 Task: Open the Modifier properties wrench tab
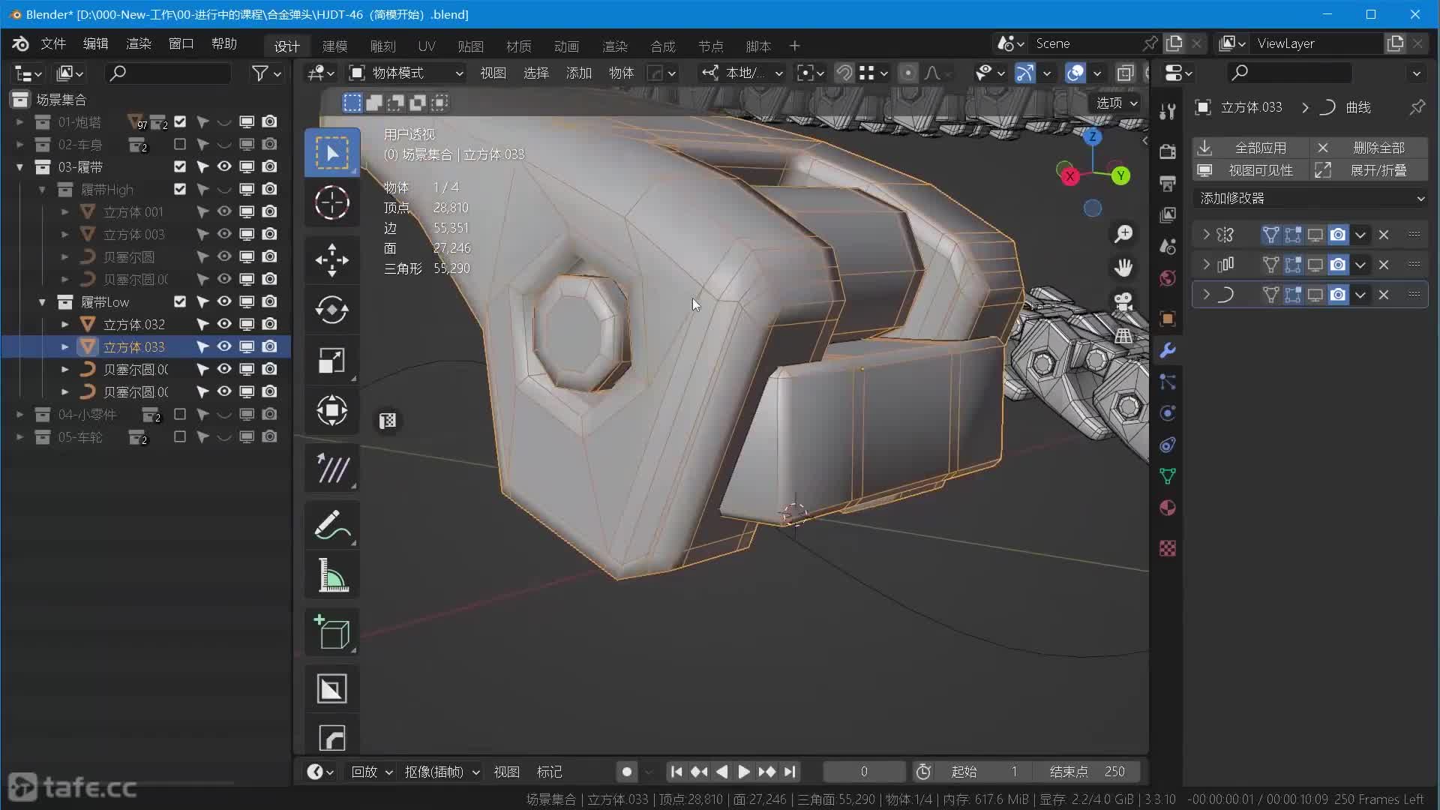pyautogui.click(x=1167, y=350)
